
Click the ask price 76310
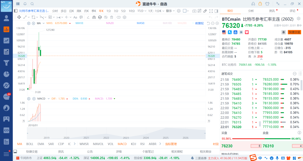[x=268, y=146]
